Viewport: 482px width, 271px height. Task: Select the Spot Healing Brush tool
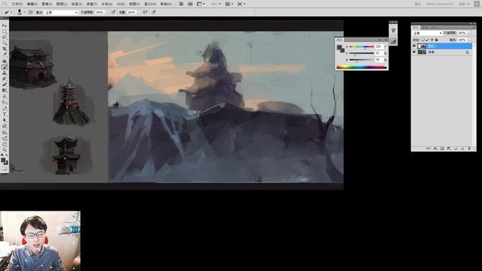(x=5, y=61)
